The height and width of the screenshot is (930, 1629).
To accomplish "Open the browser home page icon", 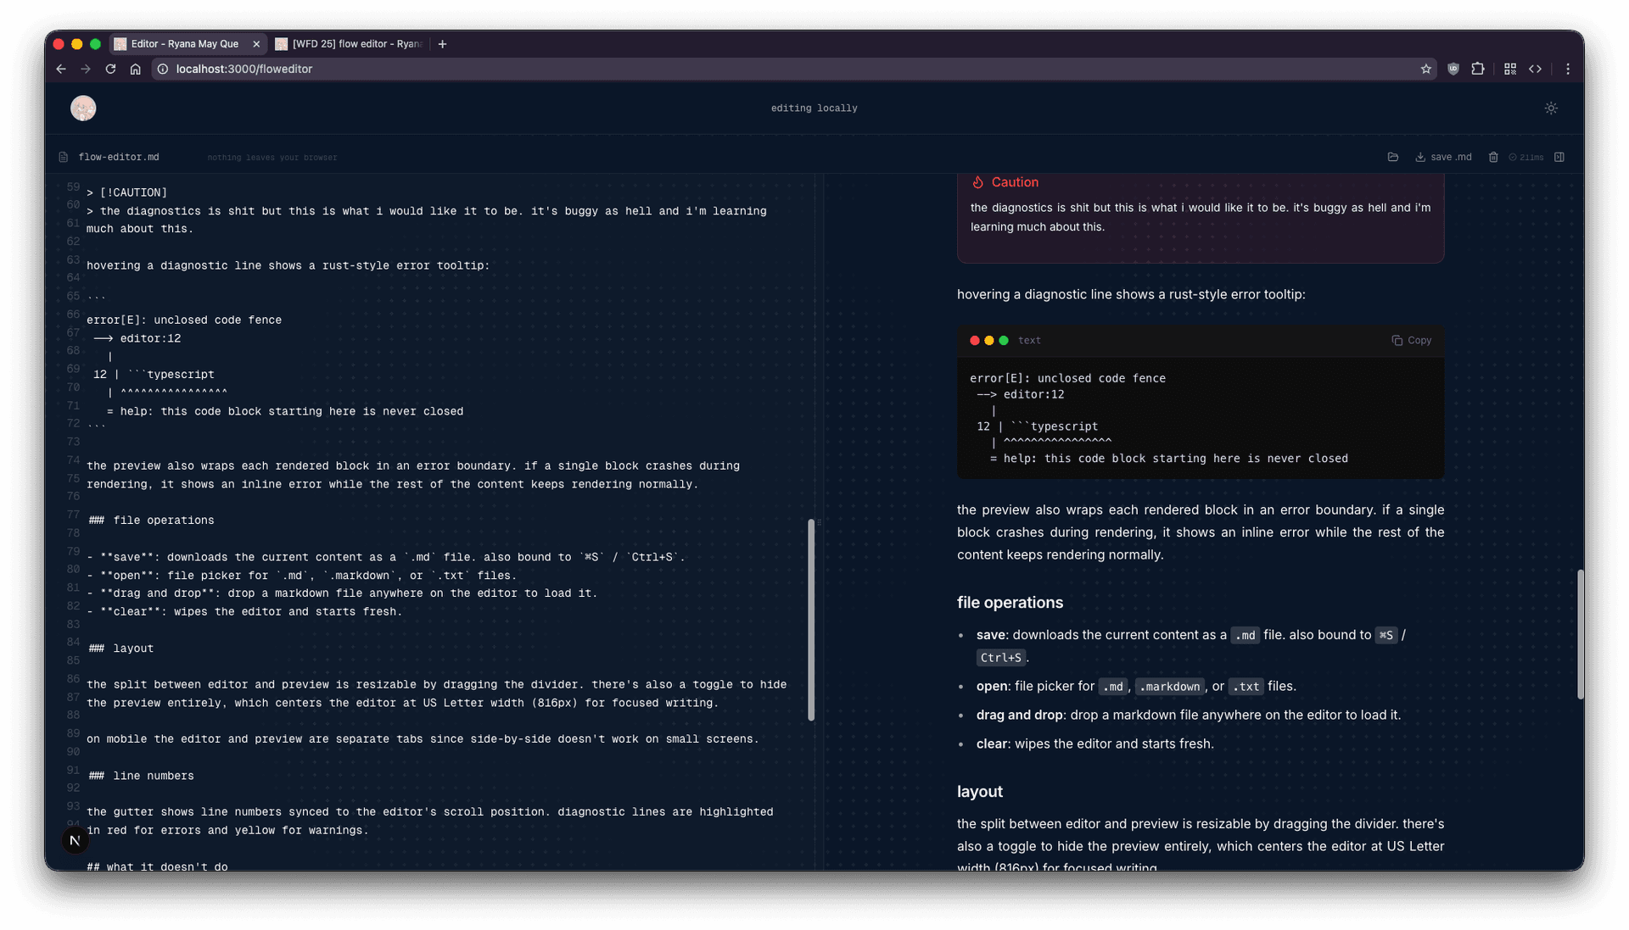I will click(x=135, y=69).
